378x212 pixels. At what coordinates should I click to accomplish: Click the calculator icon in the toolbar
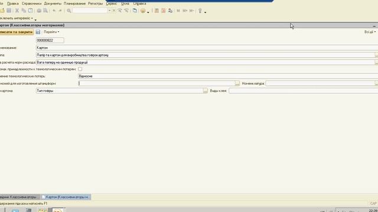157,11
